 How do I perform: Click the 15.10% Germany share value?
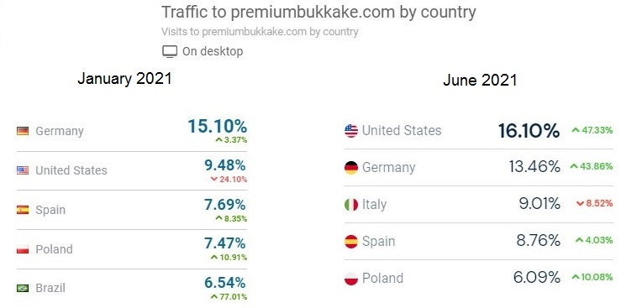point(217,127)
